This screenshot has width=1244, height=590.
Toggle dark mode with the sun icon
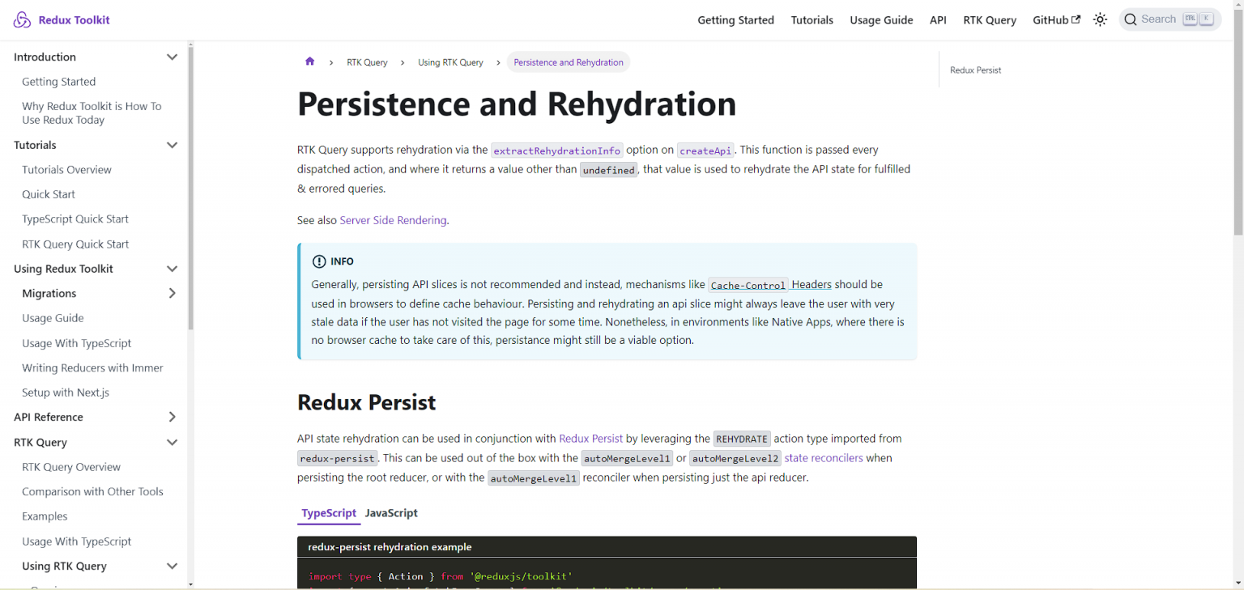click(1100, 19)
